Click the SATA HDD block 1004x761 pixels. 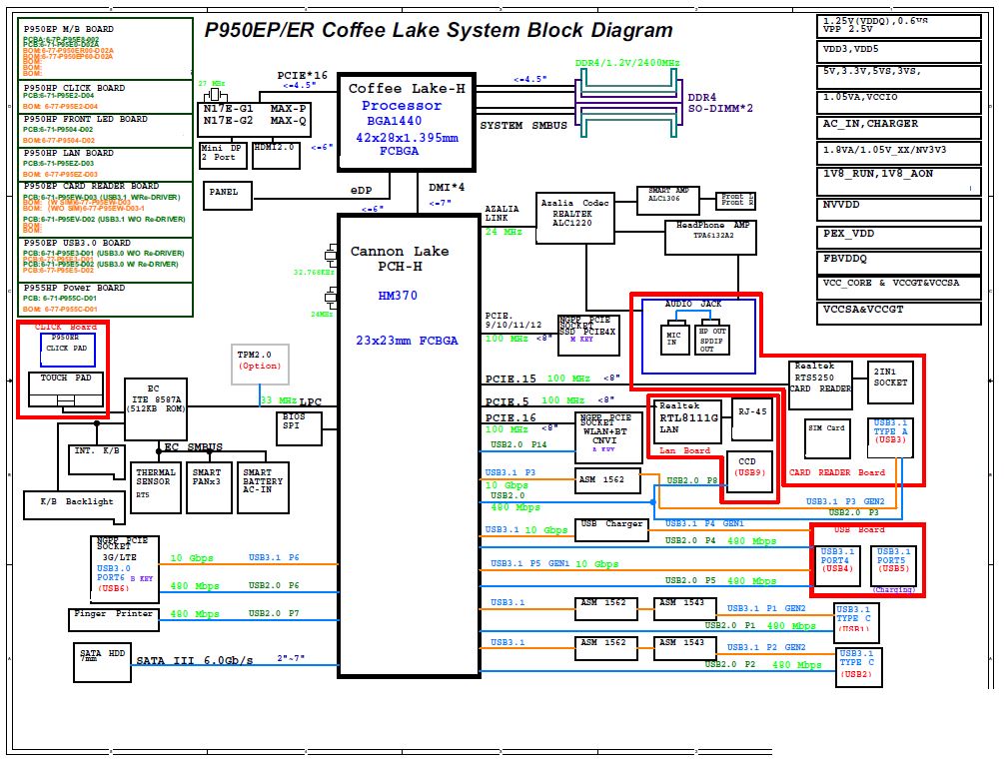[103, 662]
